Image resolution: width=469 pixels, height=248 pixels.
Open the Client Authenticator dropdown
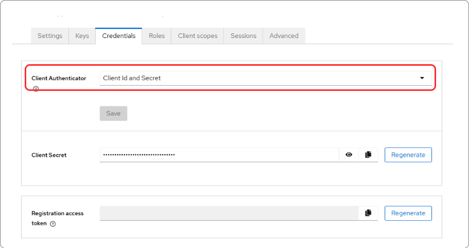pyautogui.click(x=265, y=78)
